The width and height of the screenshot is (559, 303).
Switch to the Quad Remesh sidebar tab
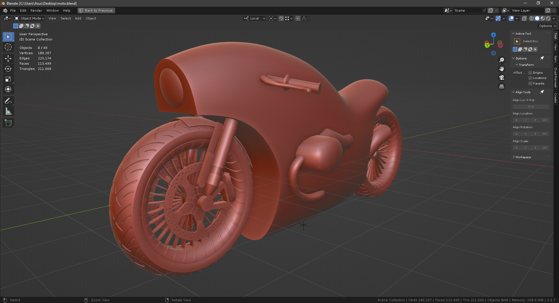point(556,78)
